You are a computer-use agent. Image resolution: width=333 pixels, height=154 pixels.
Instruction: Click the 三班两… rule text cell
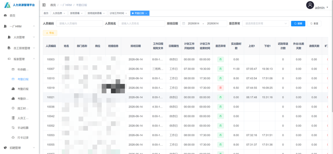click(x=158, y=69)
